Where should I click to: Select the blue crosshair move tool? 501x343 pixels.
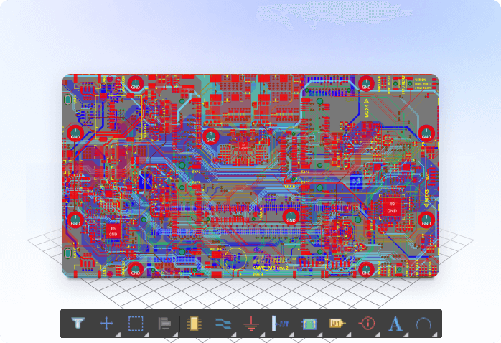106,324
